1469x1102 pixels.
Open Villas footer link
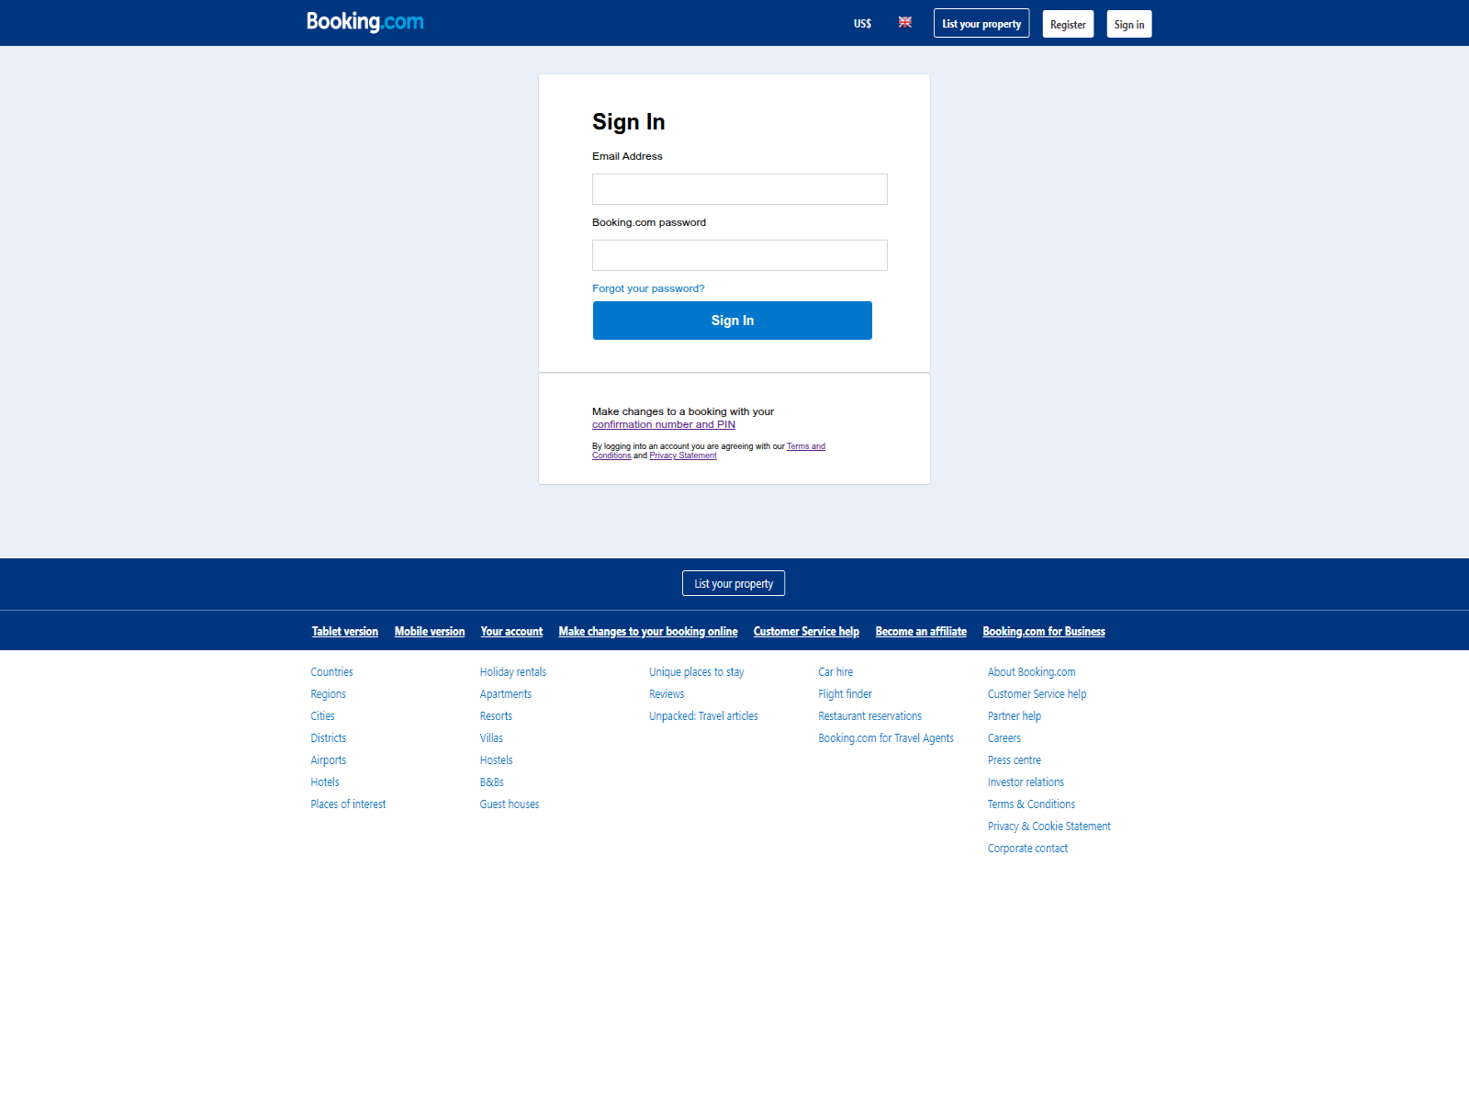point(491,738)
